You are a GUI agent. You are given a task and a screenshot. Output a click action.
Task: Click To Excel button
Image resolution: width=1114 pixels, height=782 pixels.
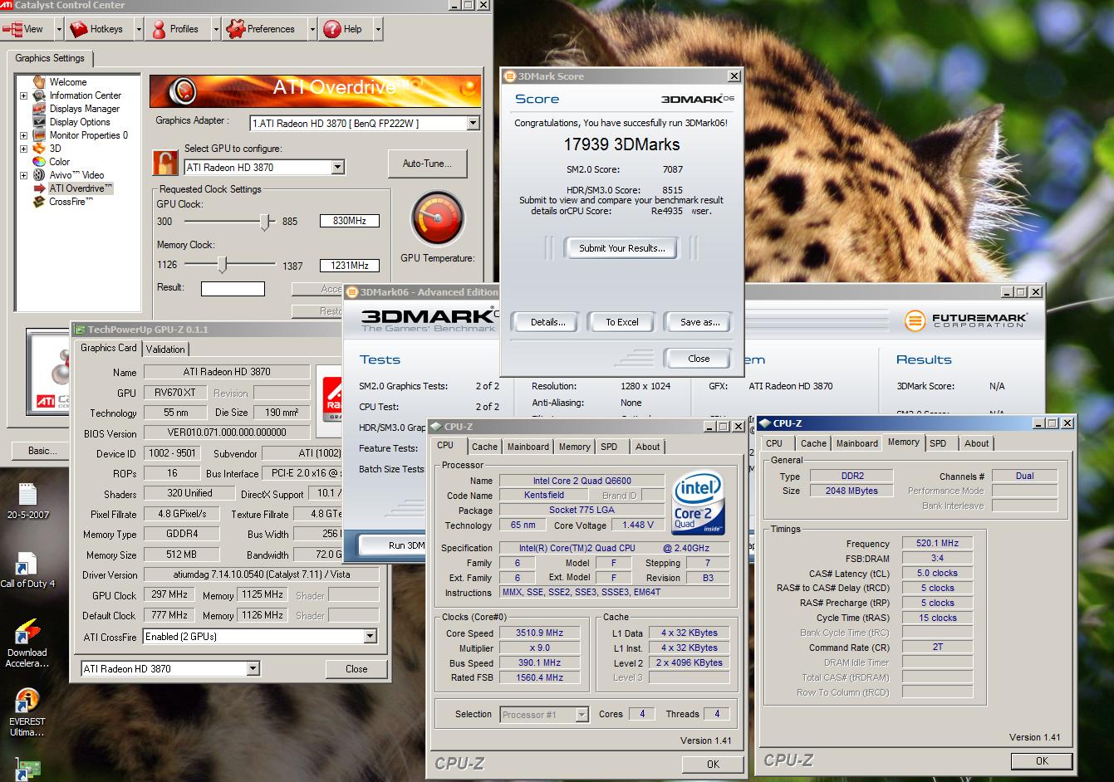coord(622,322)
